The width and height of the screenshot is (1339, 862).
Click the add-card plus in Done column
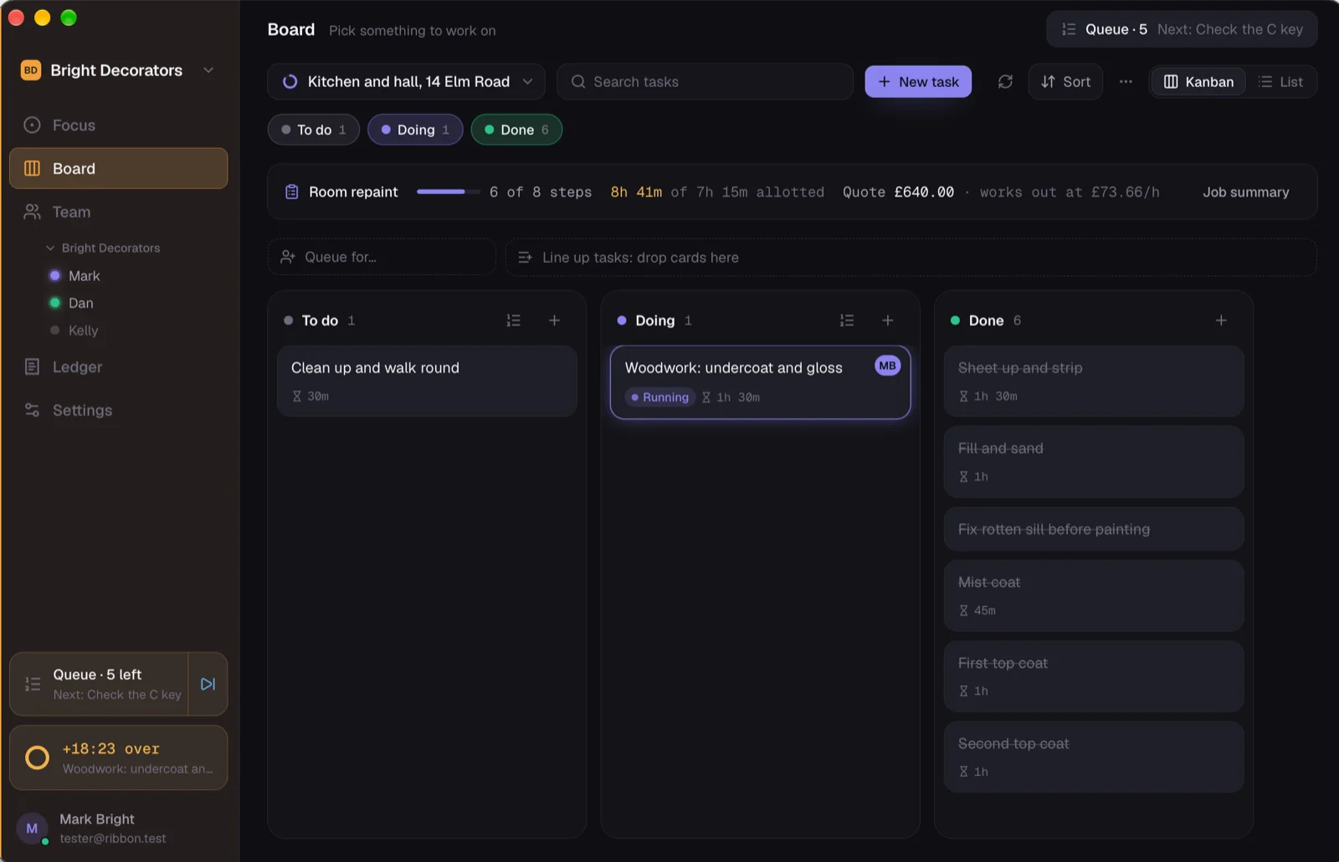click(1221, 320)
